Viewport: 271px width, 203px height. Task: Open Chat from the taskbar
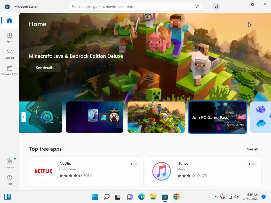[x=130, y=197]
